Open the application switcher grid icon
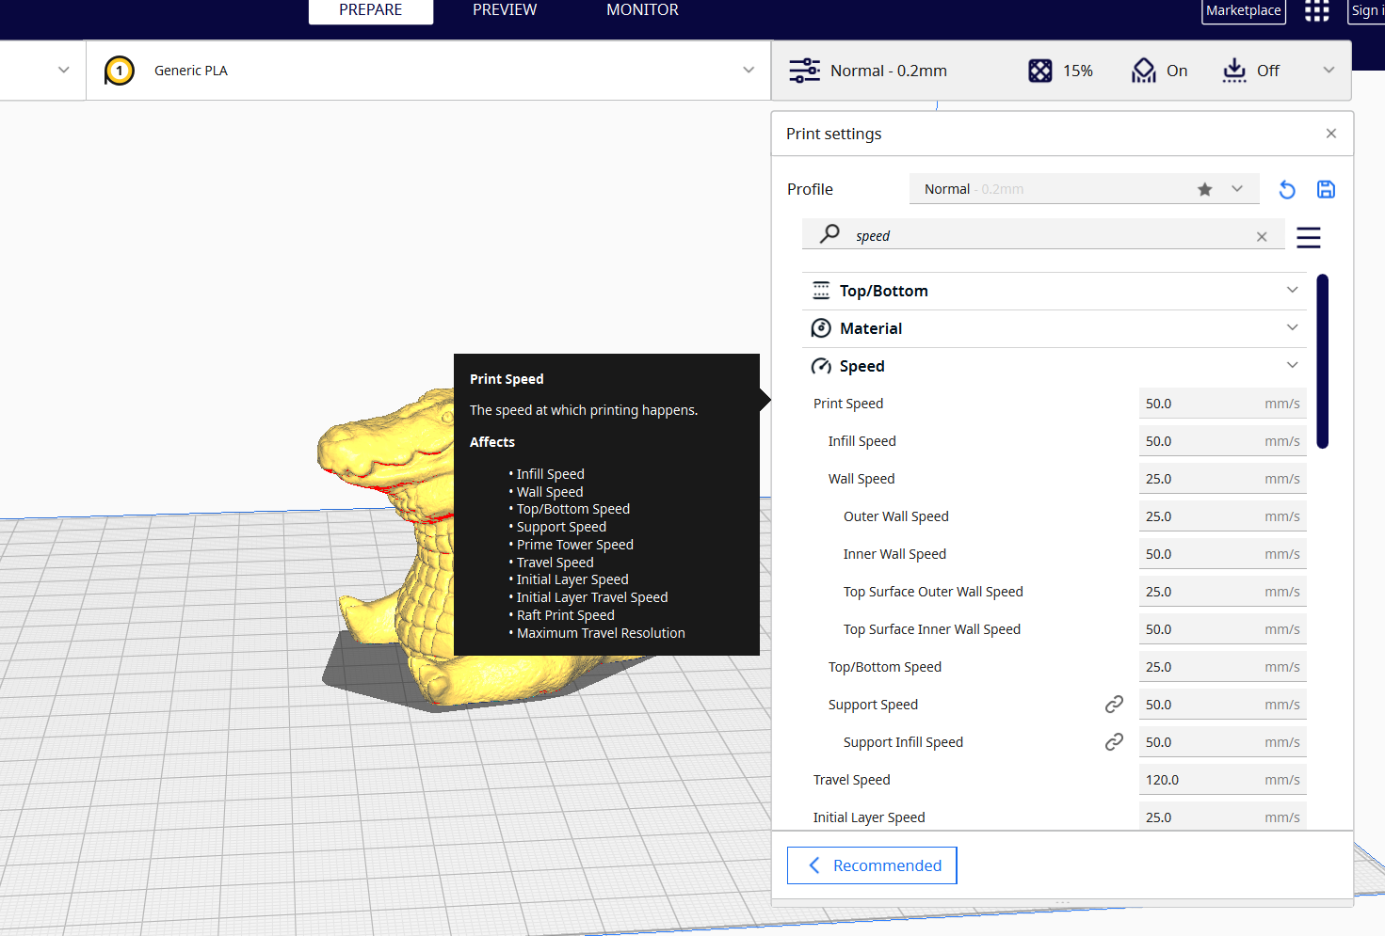 pos(1316,10)
